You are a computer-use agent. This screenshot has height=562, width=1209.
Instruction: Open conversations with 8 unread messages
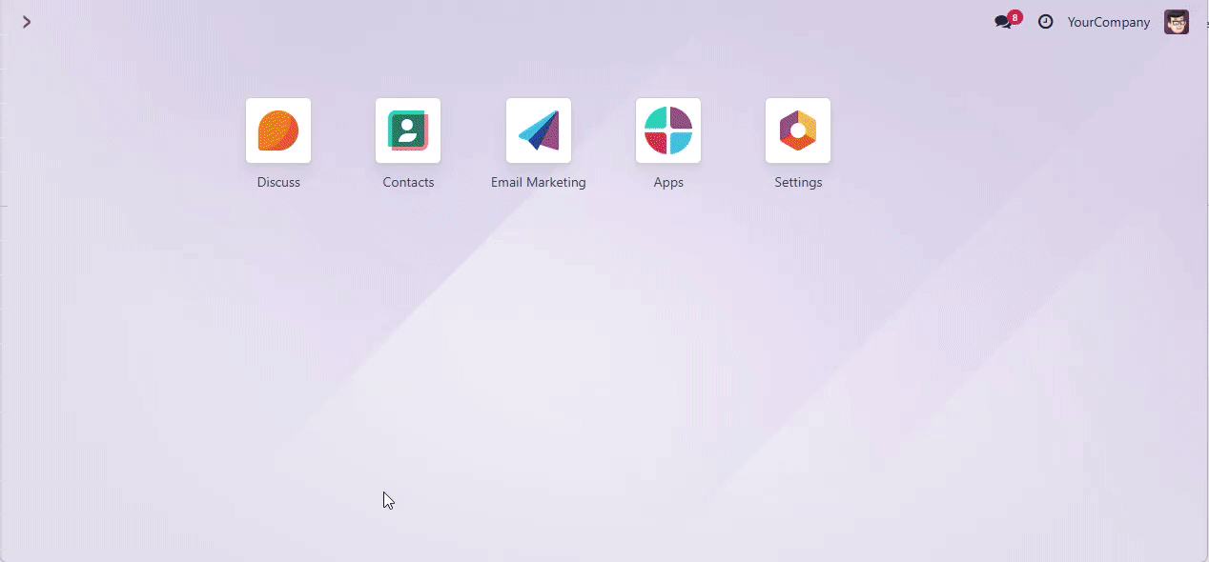click(1007, 21)
